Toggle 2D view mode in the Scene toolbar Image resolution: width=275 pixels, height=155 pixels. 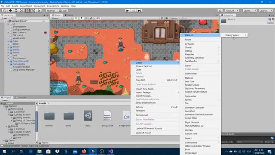click(x=76, y=18)
